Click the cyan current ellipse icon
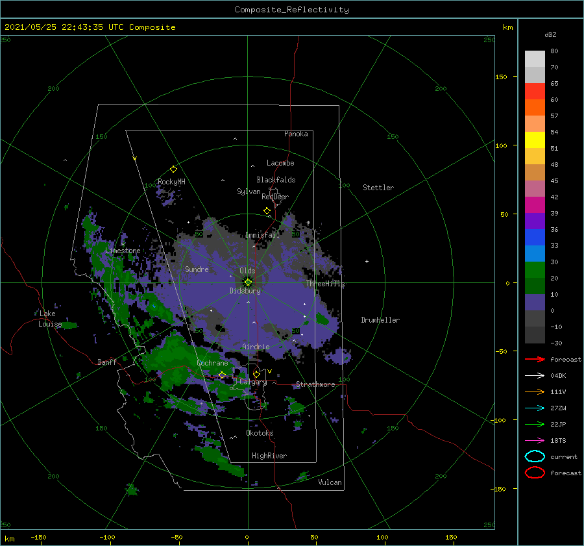584x546 pixels. click(x=535, y=456)
